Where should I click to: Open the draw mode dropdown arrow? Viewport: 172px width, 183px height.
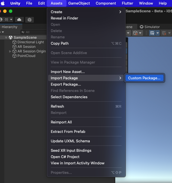click(140, 33)
